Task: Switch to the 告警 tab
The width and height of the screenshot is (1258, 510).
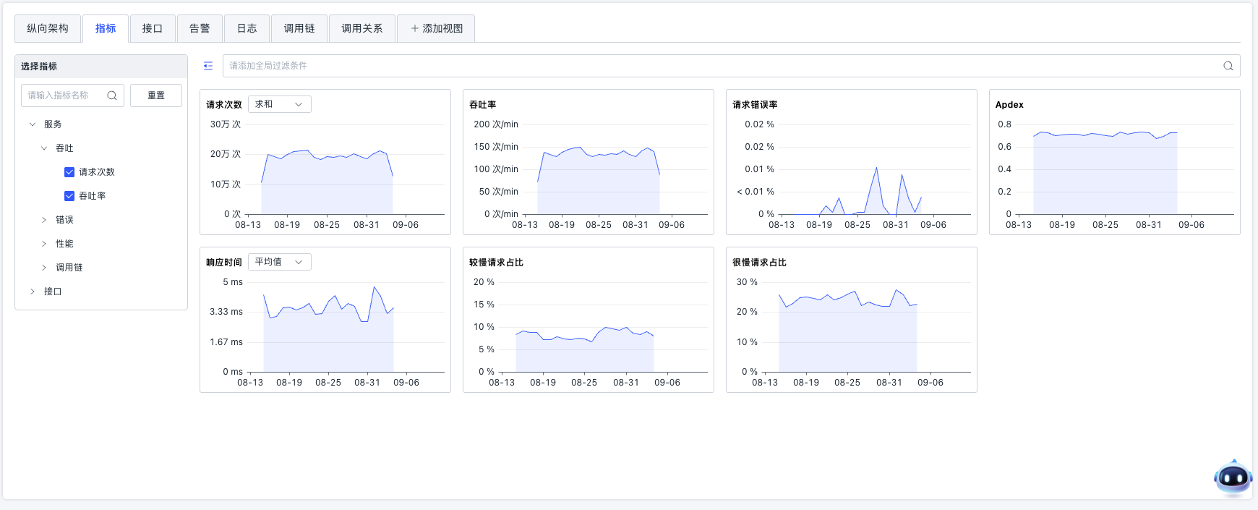Action: pos(200,28)
